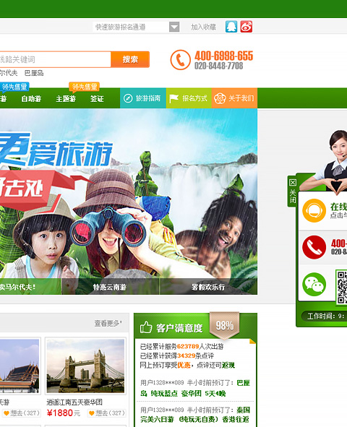Click the orange phone icon beside 400-6998-655
This screenshot has width=347, height=427.
[x=180, y=60]
